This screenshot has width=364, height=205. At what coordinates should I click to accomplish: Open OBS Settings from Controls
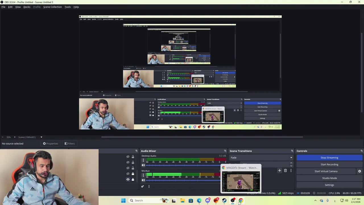coord(329,185)
